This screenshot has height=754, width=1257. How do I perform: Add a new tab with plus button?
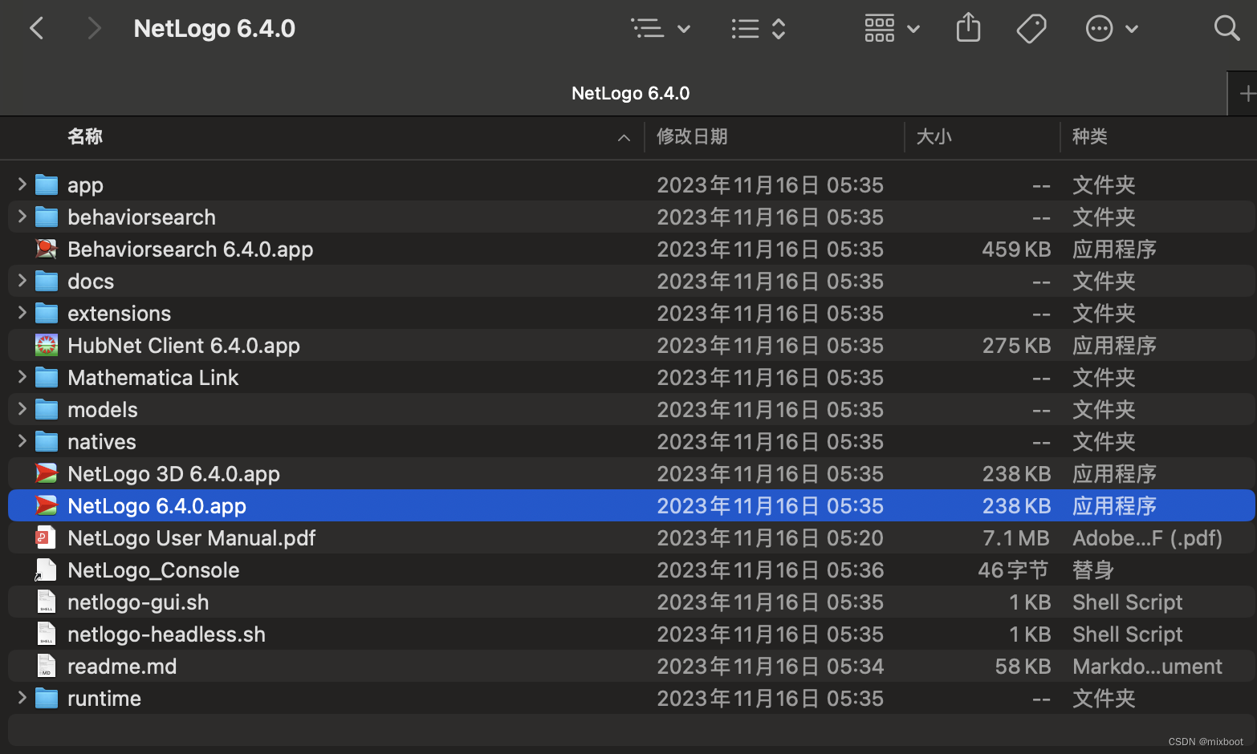pos(1247,94)
